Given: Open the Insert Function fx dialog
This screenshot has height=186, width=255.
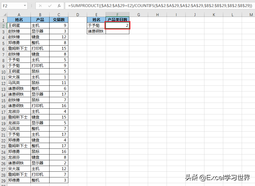Looking at the screenshot, I should pyautogui.click(x=59, y=6).
